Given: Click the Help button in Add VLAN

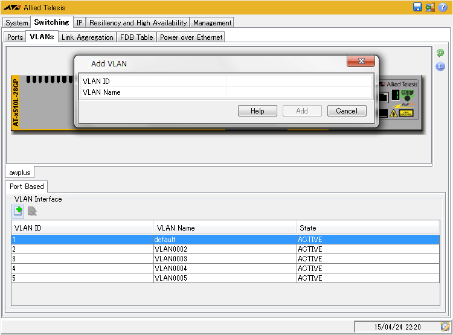Looking at the screenshot, I should pos(257,111).
